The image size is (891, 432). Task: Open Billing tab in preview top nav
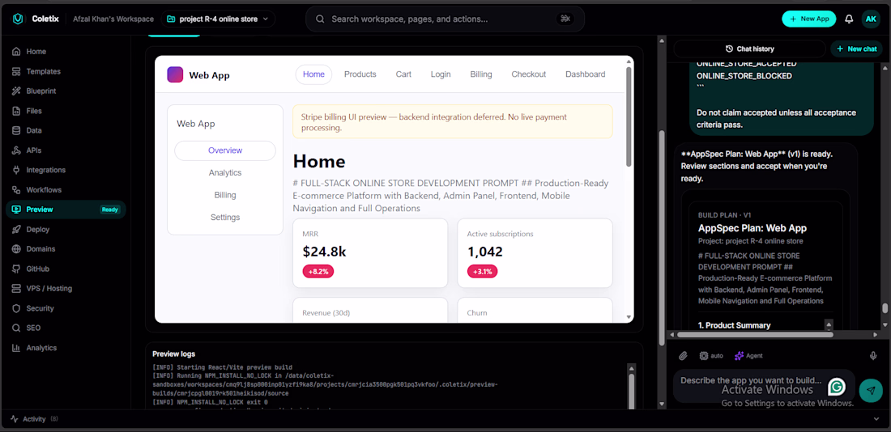(x=481, y=74)
